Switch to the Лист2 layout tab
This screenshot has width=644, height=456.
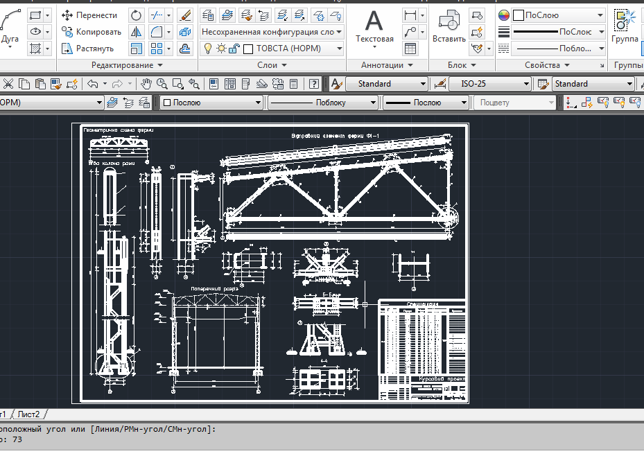28,414
